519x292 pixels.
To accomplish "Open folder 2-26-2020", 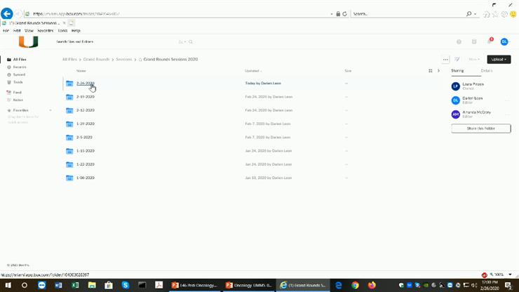I will (x=86, y=84).
